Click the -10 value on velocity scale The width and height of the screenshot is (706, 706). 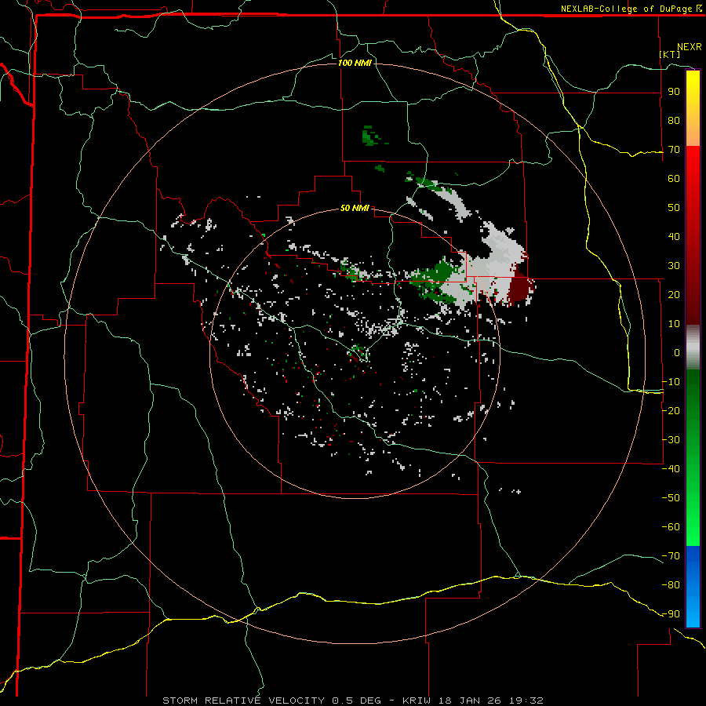coord(671,382)
